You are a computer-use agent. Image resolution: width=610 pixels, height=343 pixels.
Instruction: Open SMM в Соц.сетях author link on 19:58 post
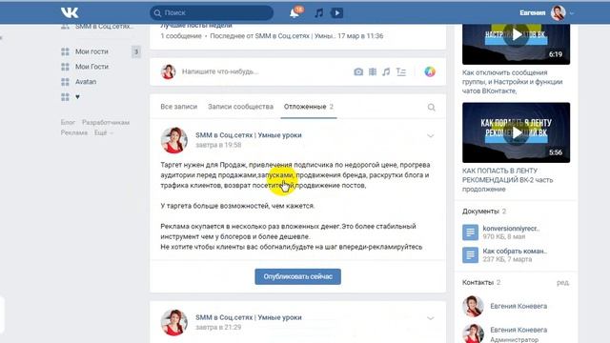[x=249, y=135]
